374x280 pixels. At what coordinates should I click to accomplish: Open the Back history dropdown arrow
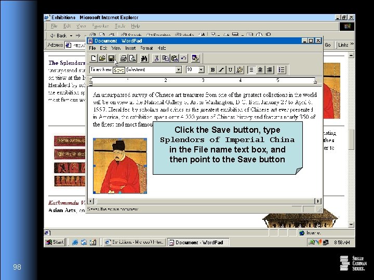[71, 36]
